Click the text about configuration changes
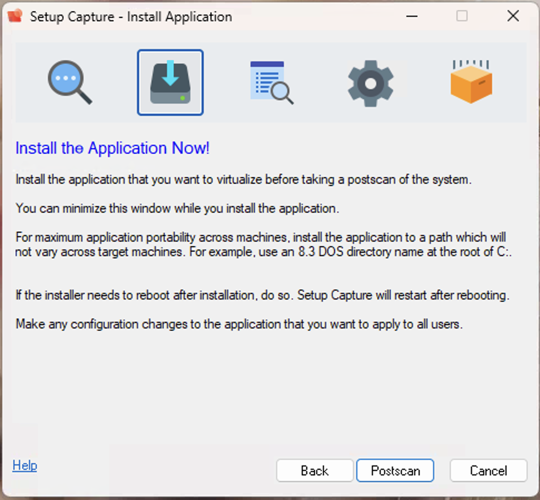Image resolution: width=540 pixels, height=500 pixels. (239, 323)
